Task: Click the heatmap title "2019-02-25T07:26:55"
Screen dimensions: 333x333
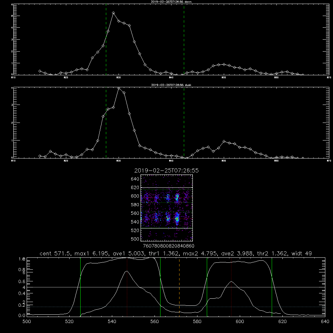Action: (166, 170)
